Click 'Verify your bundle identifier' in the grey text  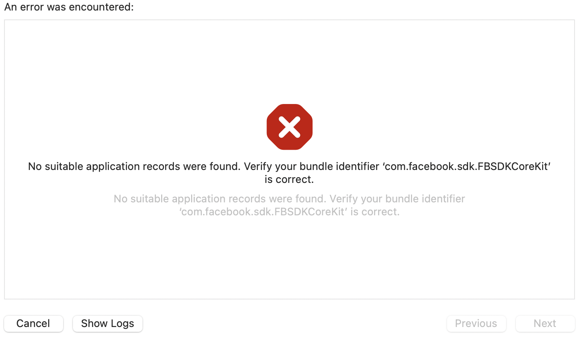(x=397, y=199)
